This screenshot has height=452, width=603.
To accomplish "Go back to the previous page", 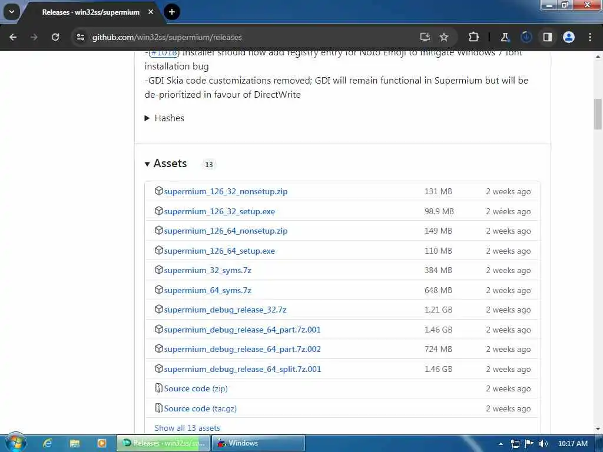I will pos(13,37).
